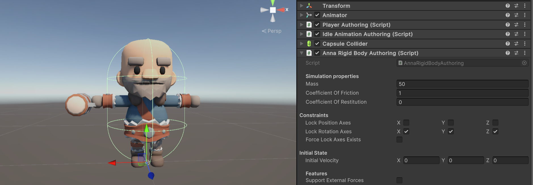The height and width of the screenshot is (185, 533).
Task: Uncheck Lock Rotation Axes Z
Action: pos(495,131)
